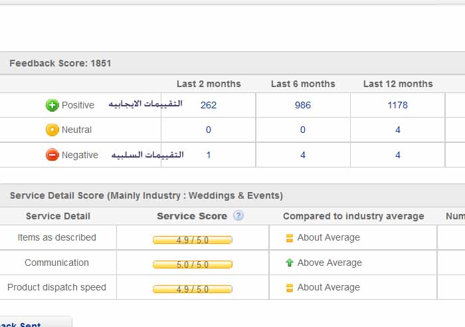Click the red Negative minus icon
The height and width of the screenshot is (327, 465).
[52, 155]
